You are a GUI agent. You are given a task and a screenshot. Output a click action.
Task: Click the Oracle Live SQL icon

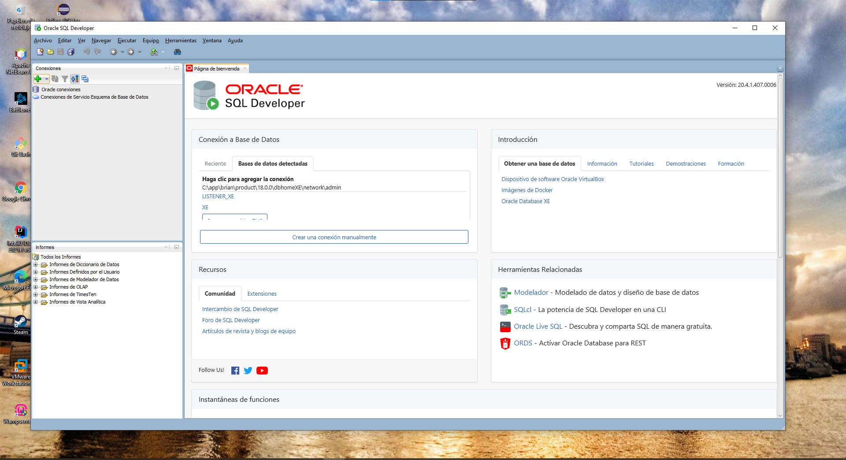(x=505, y=326)
